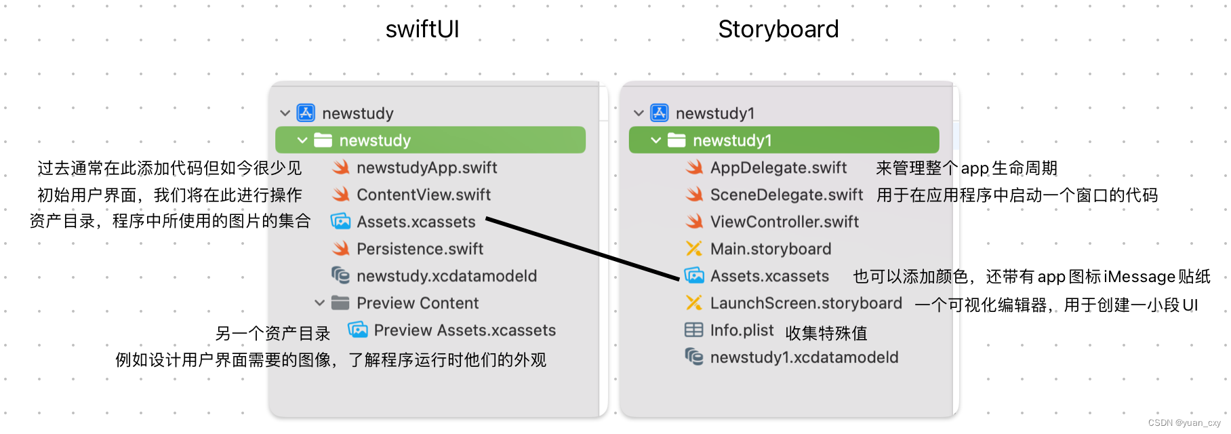Collapse the newstudy project disclosure triangle
The height and width of the screenshot is (434, 1231).
285,113
